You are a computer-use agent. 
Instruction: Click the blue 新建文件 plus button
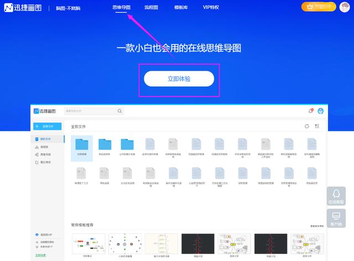(48, 126)
